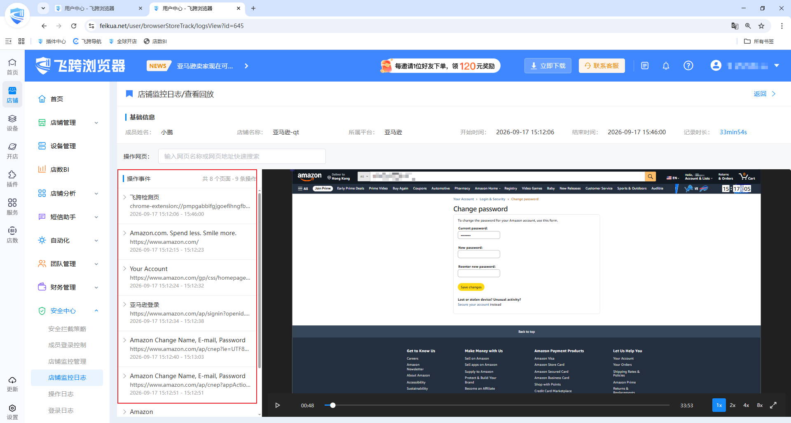Image resolution: width=791 pixels, height=423 pixels.
Task: Click the browser back arrow
Action: point(44,26)
